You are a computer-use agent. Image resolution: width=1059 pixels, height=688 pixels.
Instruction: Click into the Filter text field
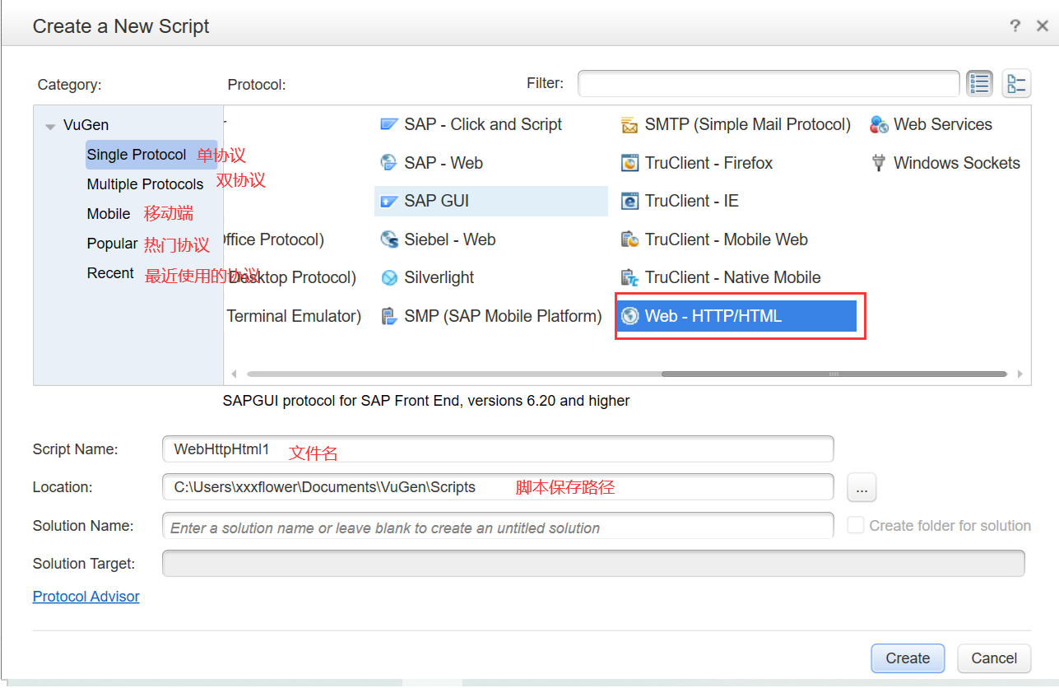coord(769,84)
